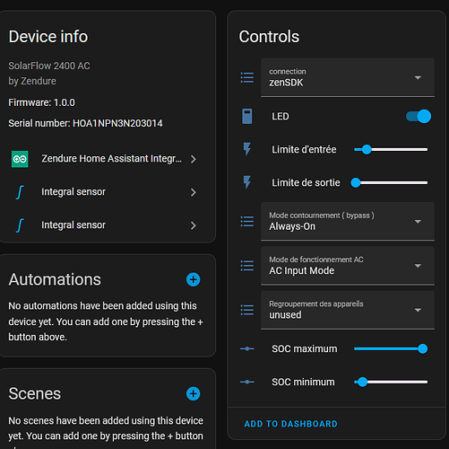The image size is (449, 449).
Task: Click the LED label text
Action: [x=281, y=117]
